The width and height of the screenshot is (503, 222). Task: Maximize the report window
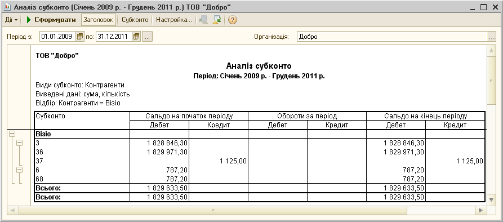483,7
